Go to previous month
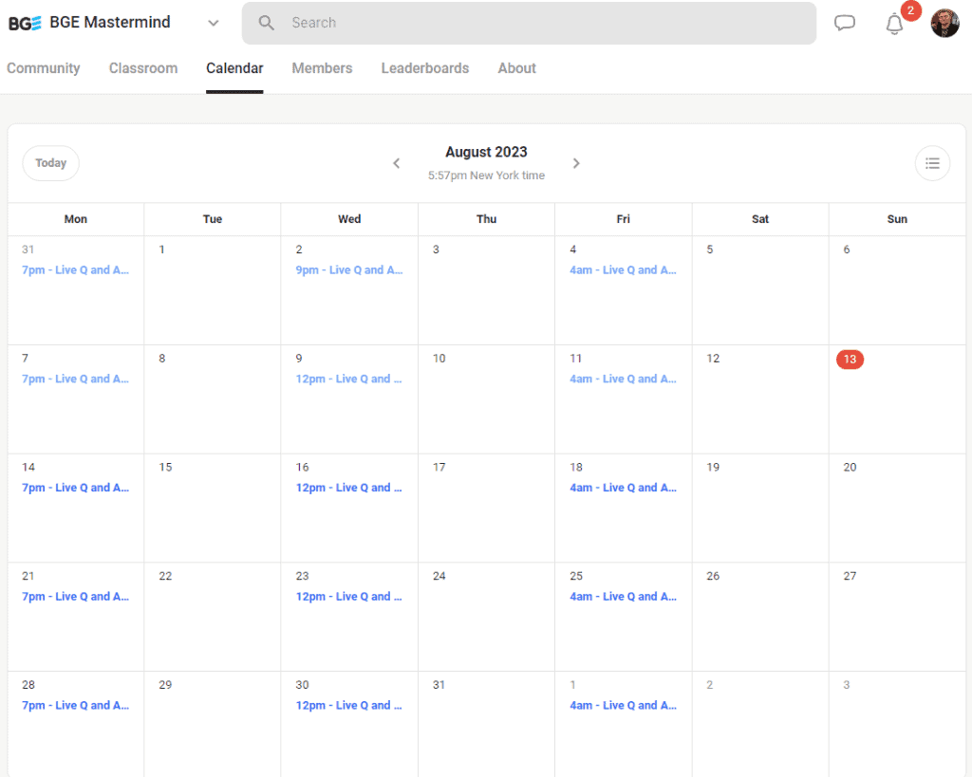Viewport: 972px width, 777px height. (397, 163)
